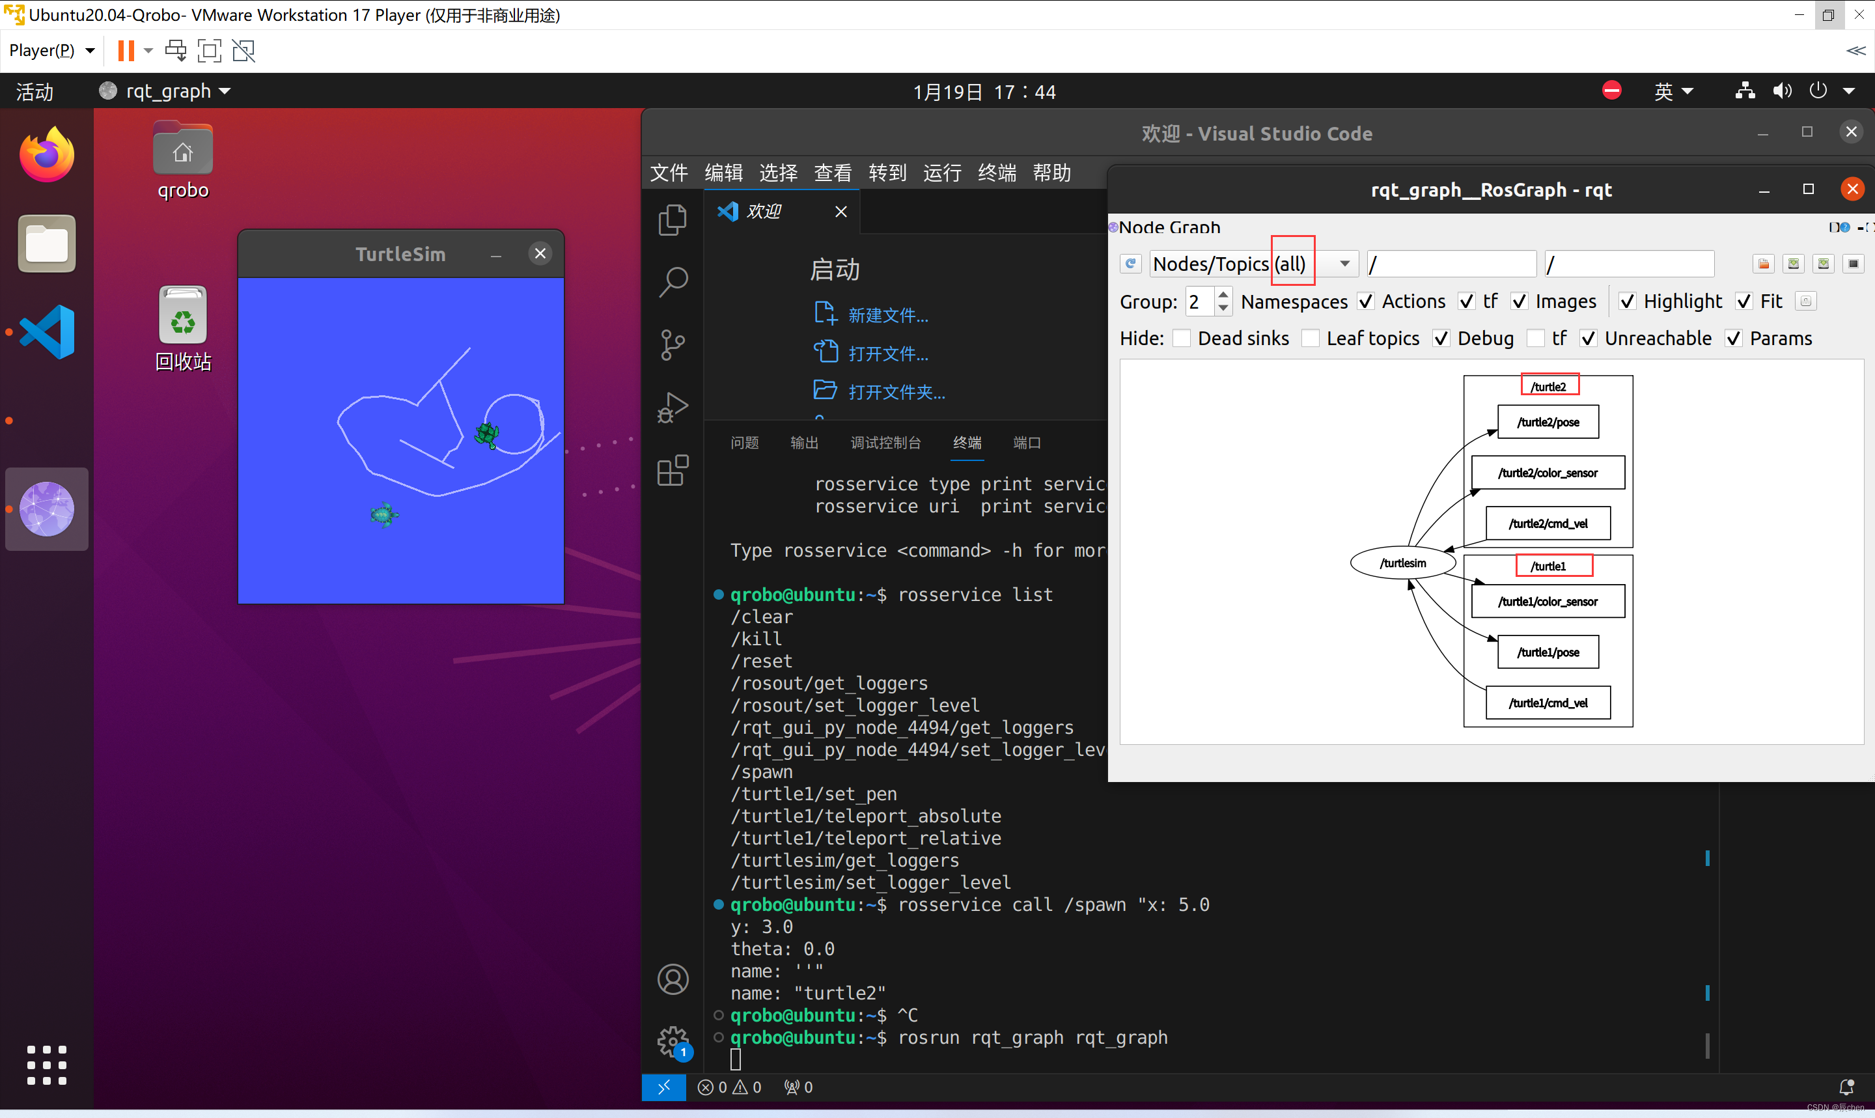Select /turtle2/pose topic in graph
1875x1118 pixels.
1548,422
